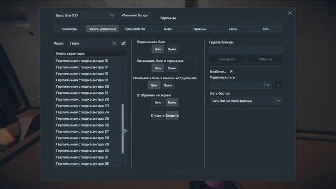Turn block on under Переключить блок
The height and width of the screenshot is (189, 336).
(157, 49)
